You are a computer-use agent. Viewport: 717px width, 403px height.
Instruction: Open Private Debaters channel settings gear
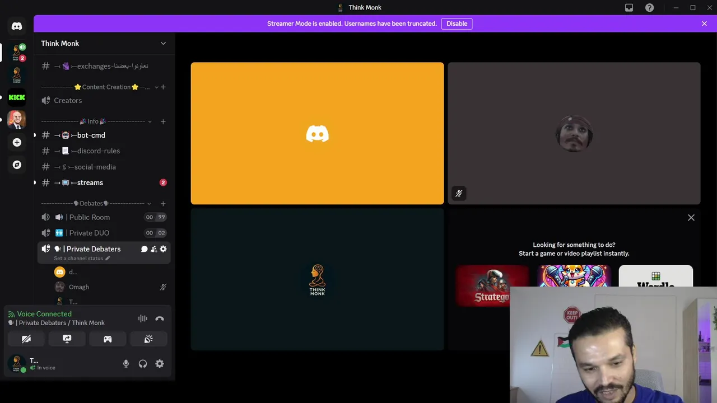(x=163, y=249)
